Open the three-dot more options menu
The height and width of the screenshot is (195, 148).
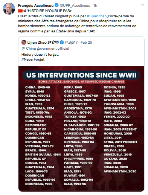point(142,5)
